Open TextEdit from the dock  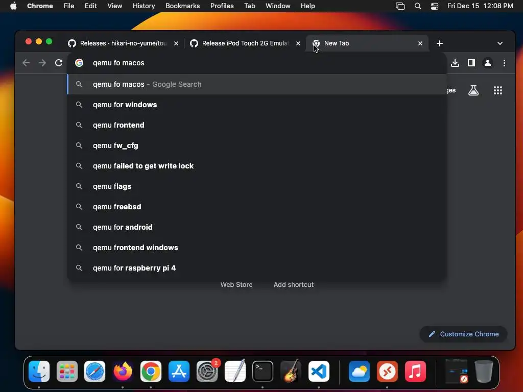point(235,371)
